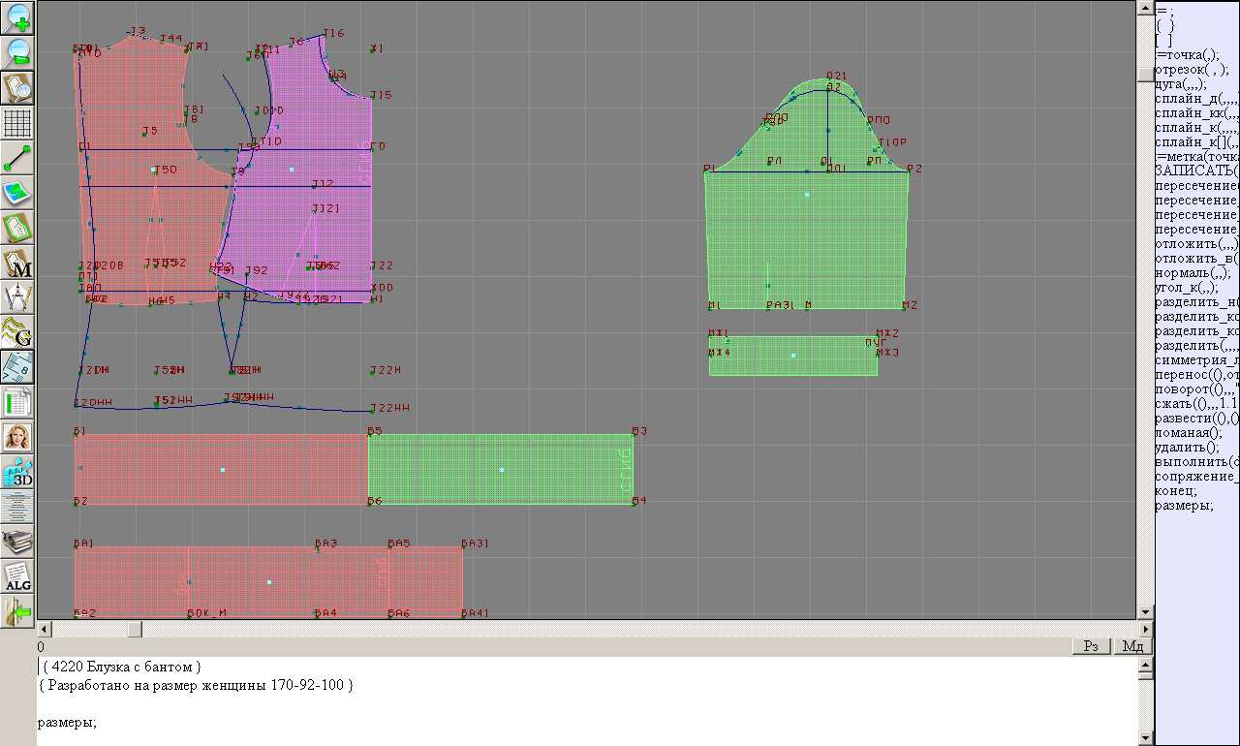Image resolution: width=1240 pixels, height=746 pixels.
Task: Click the G grading curves icon
Action: point(17,332)
